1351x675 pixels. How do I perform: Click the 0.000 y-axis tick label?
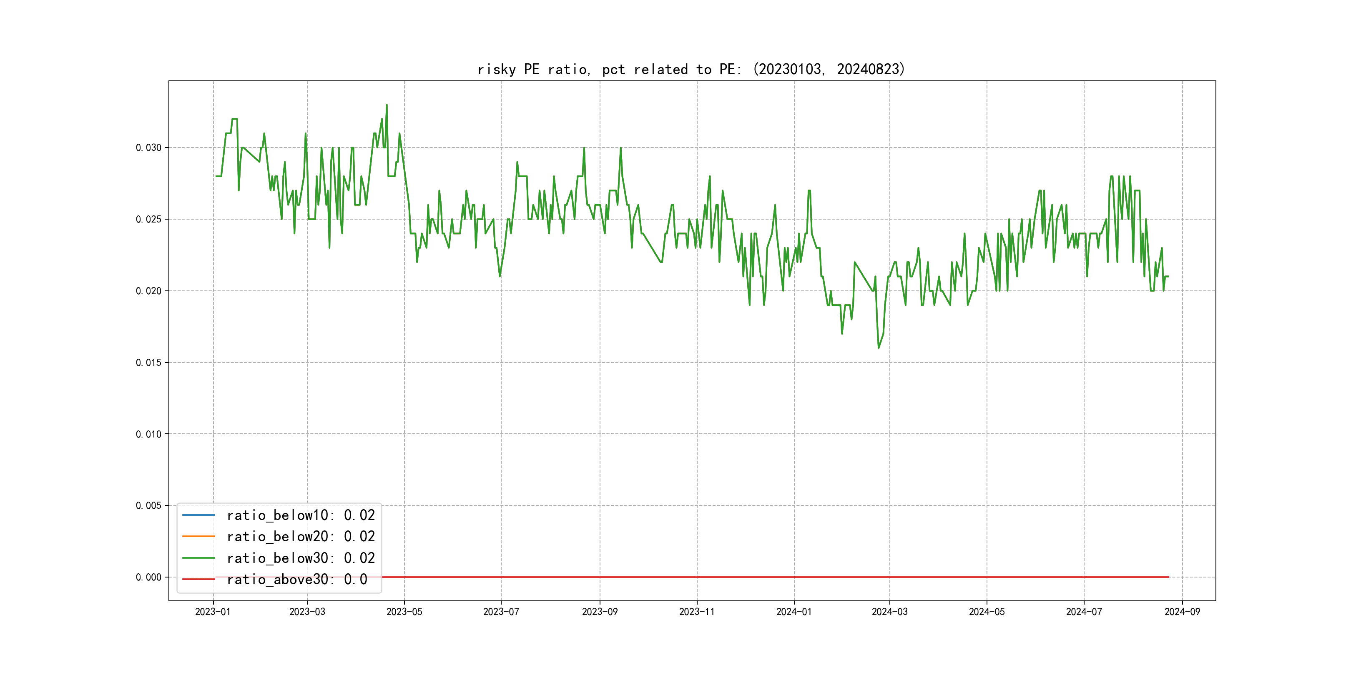[148, 577]
